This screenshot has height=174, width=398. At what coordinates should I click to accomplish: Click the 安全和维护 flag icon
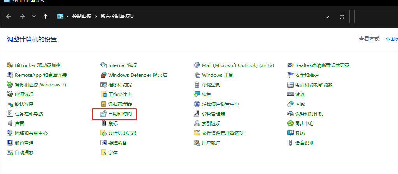(x=291, y=75)
